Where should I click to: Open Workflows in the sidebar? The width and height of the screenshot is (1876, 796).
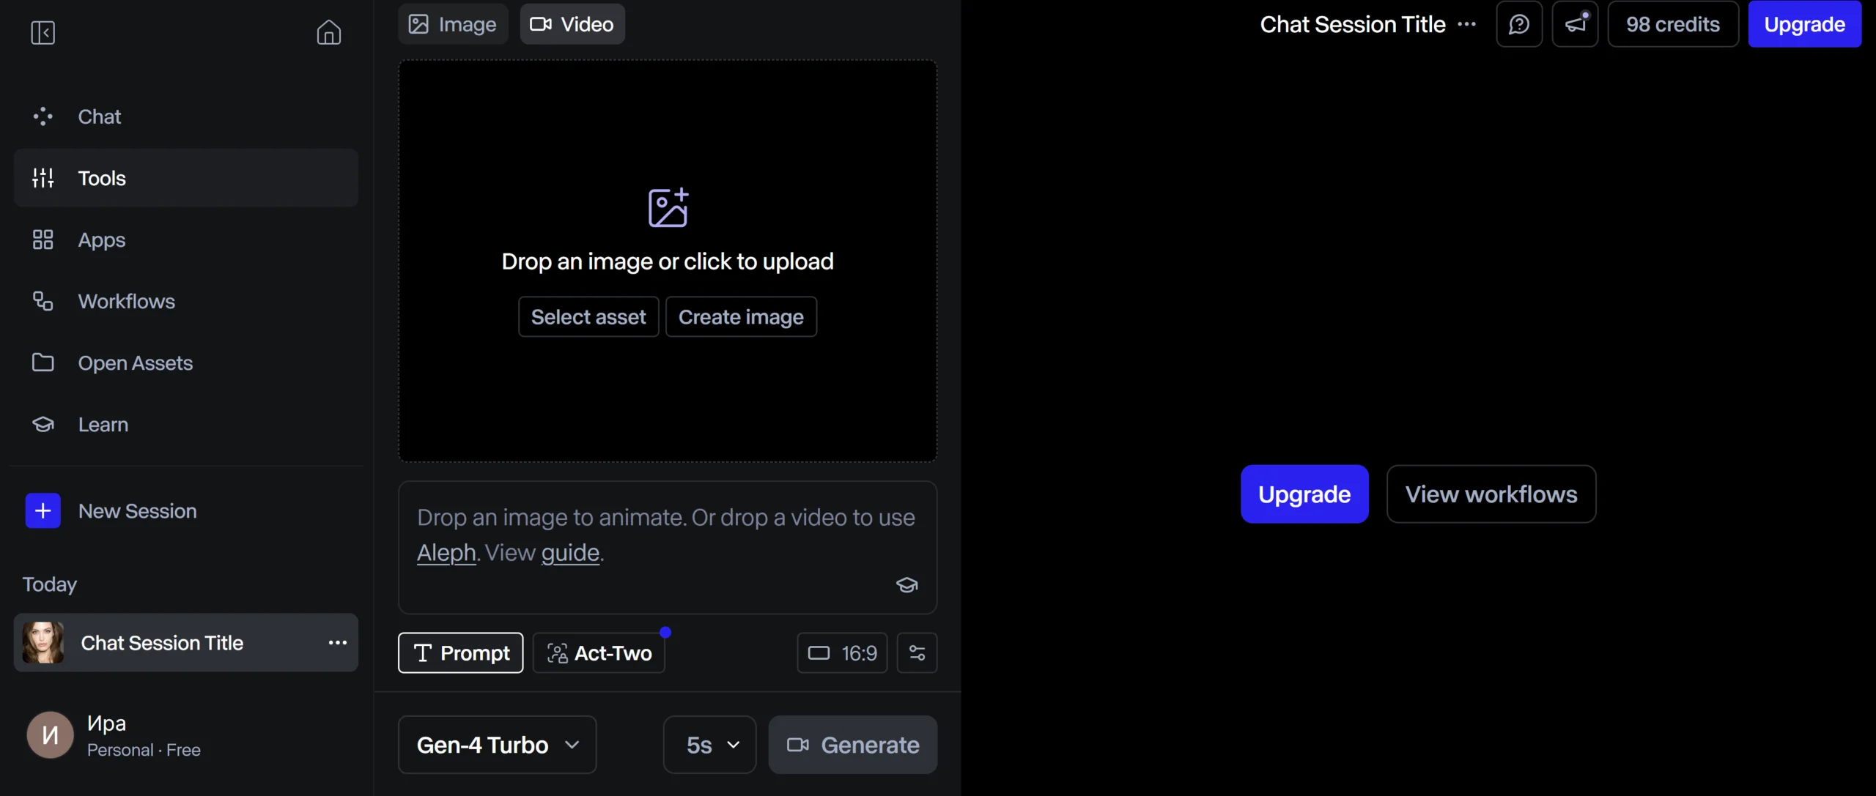(126, 301)
